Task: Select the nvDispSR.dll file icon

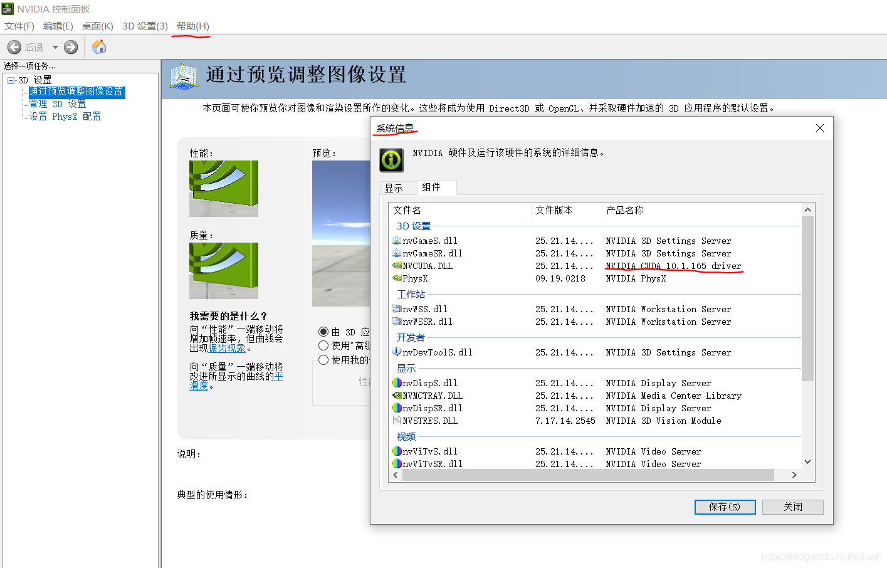Action: coord(396,408)
